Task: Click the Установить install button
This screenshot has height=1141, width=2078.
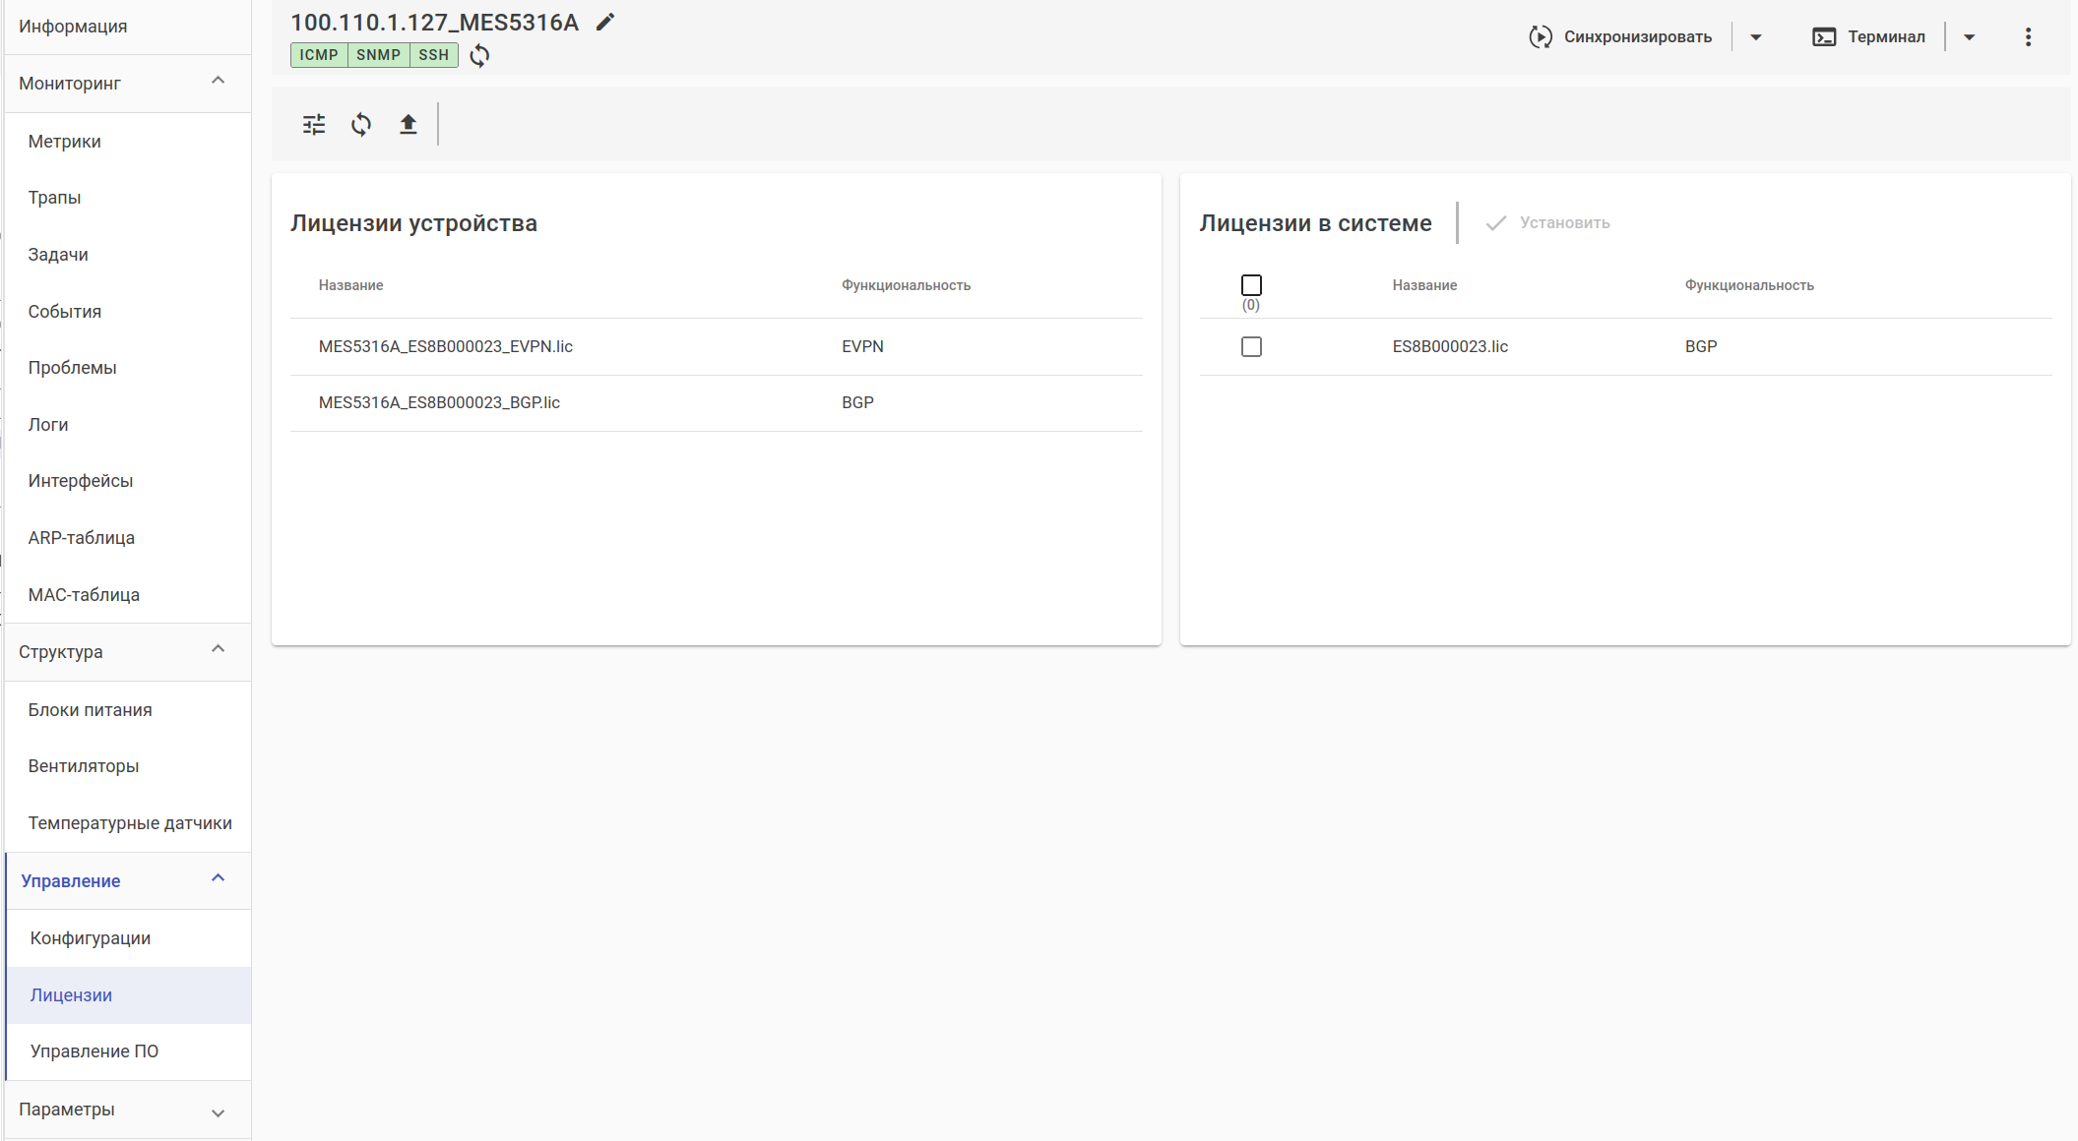Action: click(x=1549, y=223)
